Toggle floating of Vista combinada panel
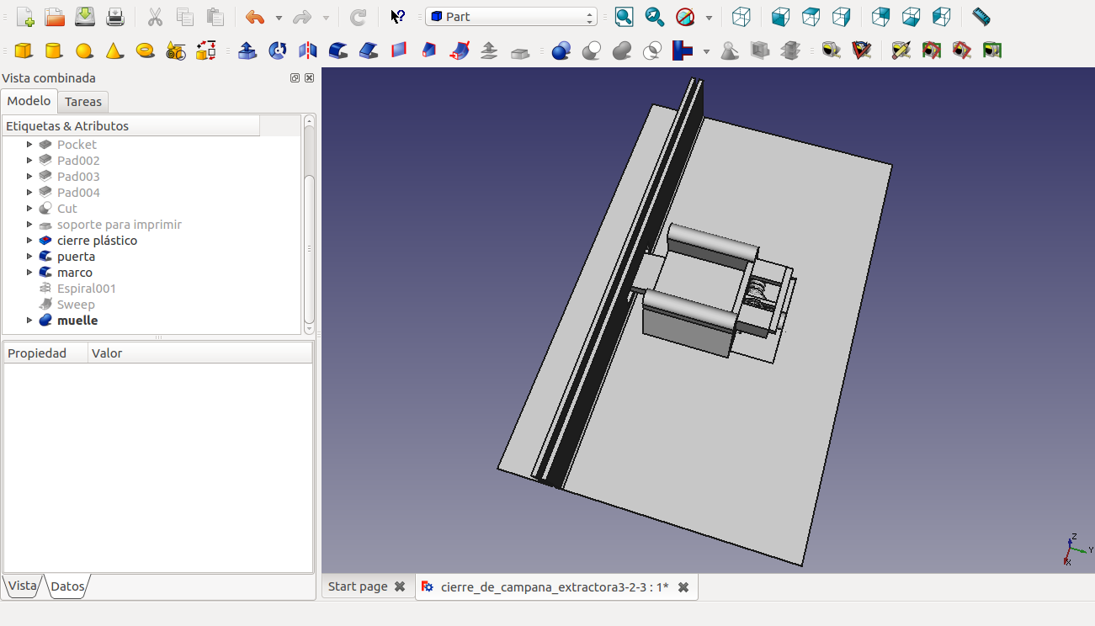The height and width of the screenshot is (626, 1095). pyautogui.click(x=295, y=78)
